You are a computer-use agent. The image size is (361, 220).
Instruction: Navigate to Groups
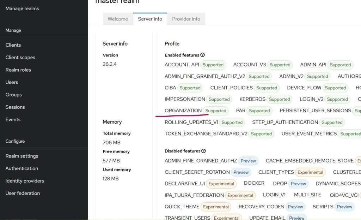(13, 95)
